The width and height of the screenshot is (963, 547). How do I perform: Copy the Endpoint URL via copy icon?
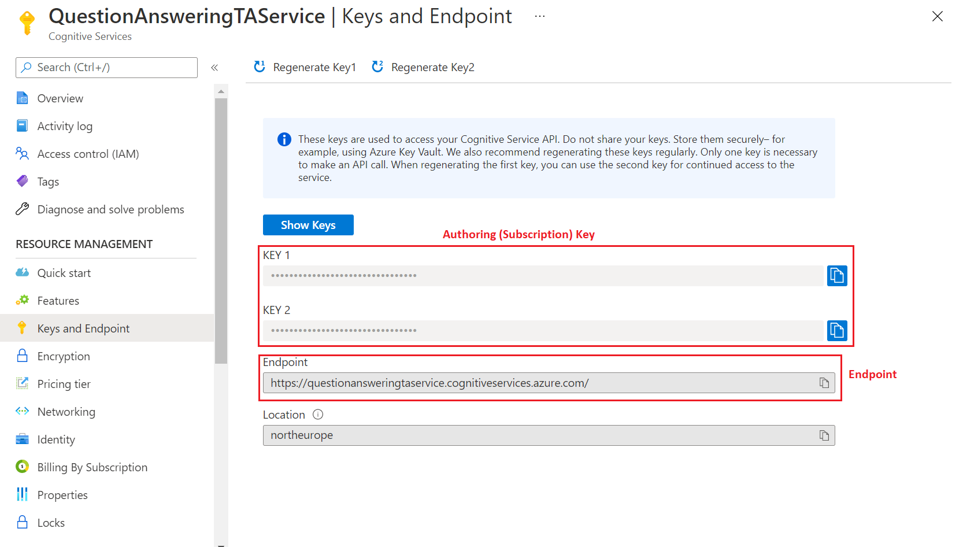824,382
